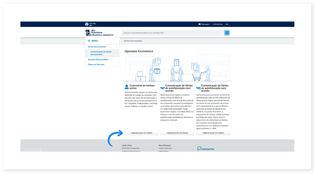This screenshot has height=175, width=317.
Task: Select Comunicação de Séries Documentais in sidebar
Action: 101,53
